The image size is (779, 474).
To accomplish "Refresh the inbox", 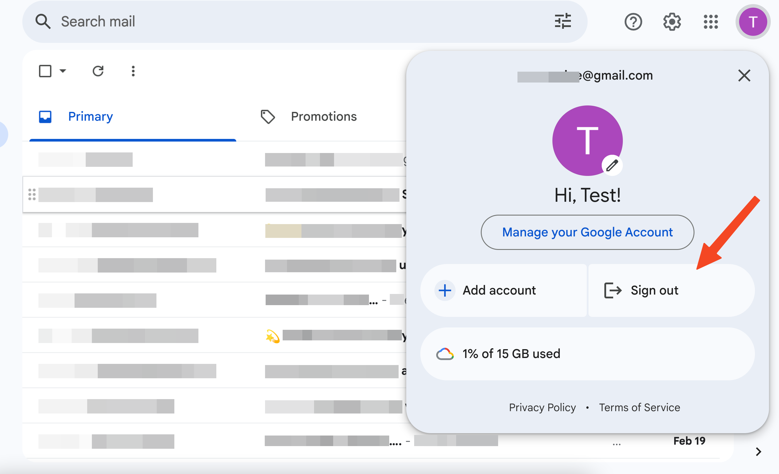I will coord(98,71).
